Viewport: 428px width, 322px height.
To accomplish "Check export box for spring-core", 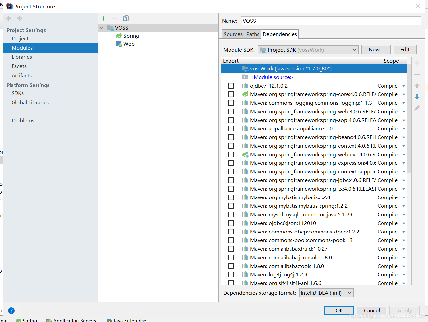I will coord(231,94).
